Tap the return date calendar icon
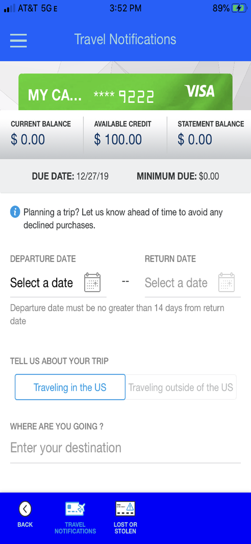 click(x=227, y=283)
